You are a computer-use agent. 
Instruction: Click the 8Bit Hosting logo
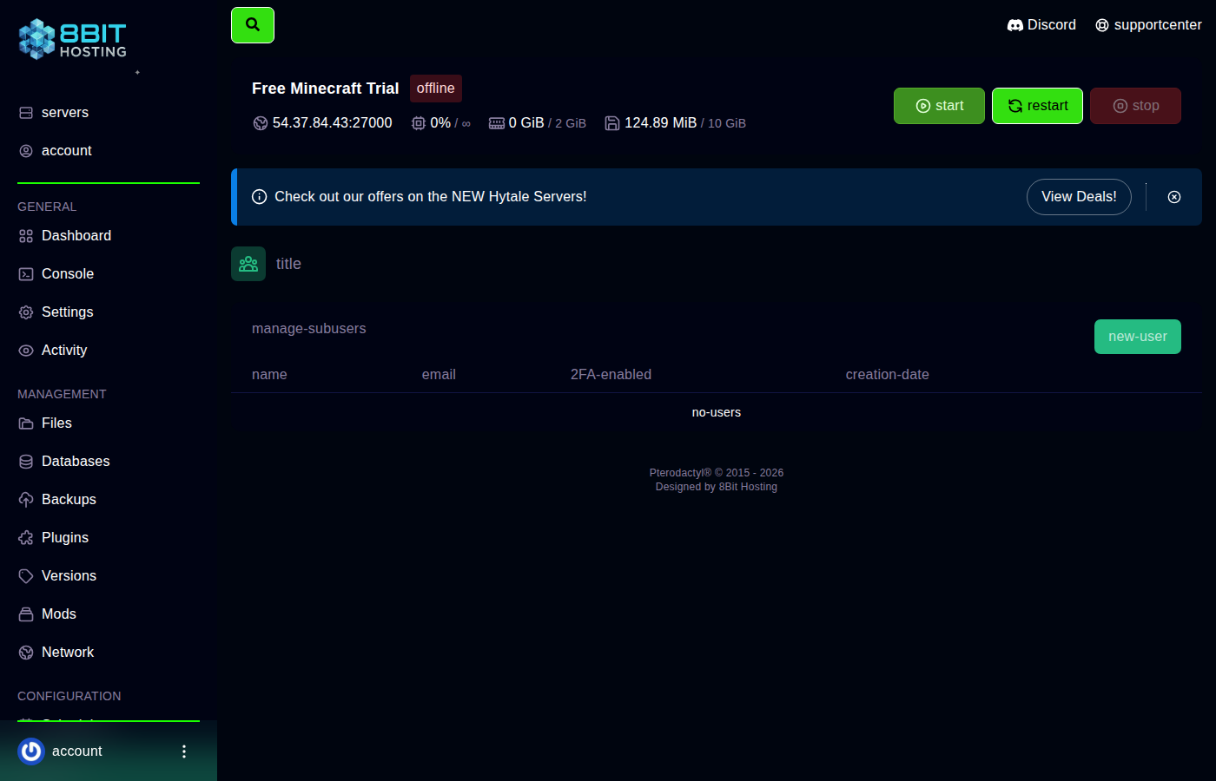pyautogui.click(x=73, y=39)
